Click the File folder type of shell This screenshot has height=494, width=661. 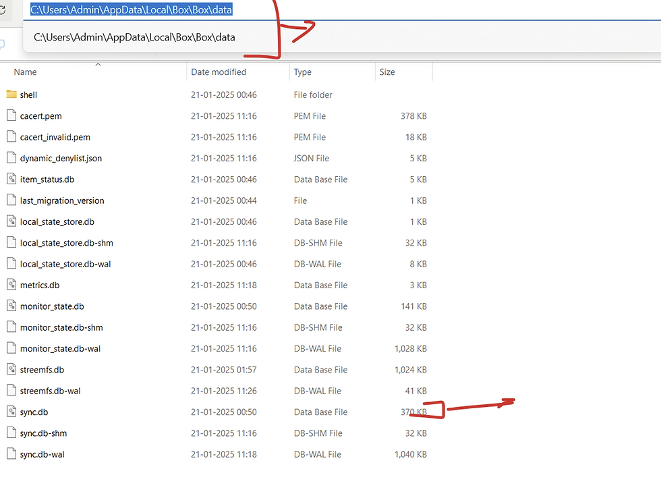[x=313, y=95]
